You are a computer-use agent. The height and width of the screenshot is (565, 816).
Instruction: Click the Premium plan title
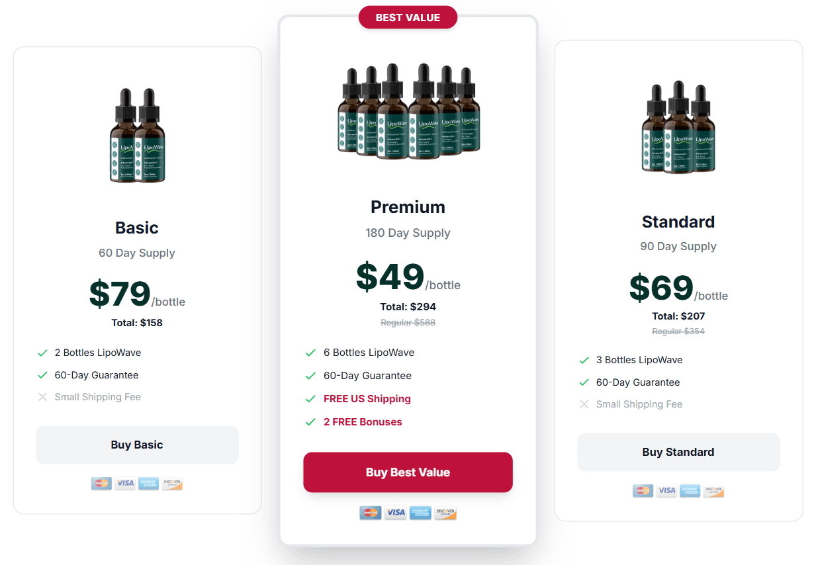click(408, 206)
